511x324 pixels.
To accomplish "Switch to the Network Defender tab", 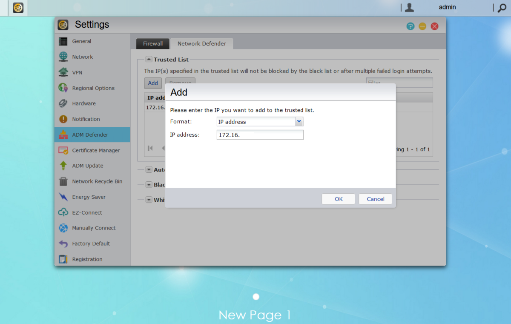I will click(x=201, y=43).
